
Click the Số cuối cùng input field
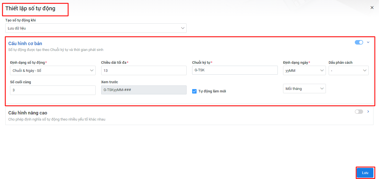click(53, 90)
